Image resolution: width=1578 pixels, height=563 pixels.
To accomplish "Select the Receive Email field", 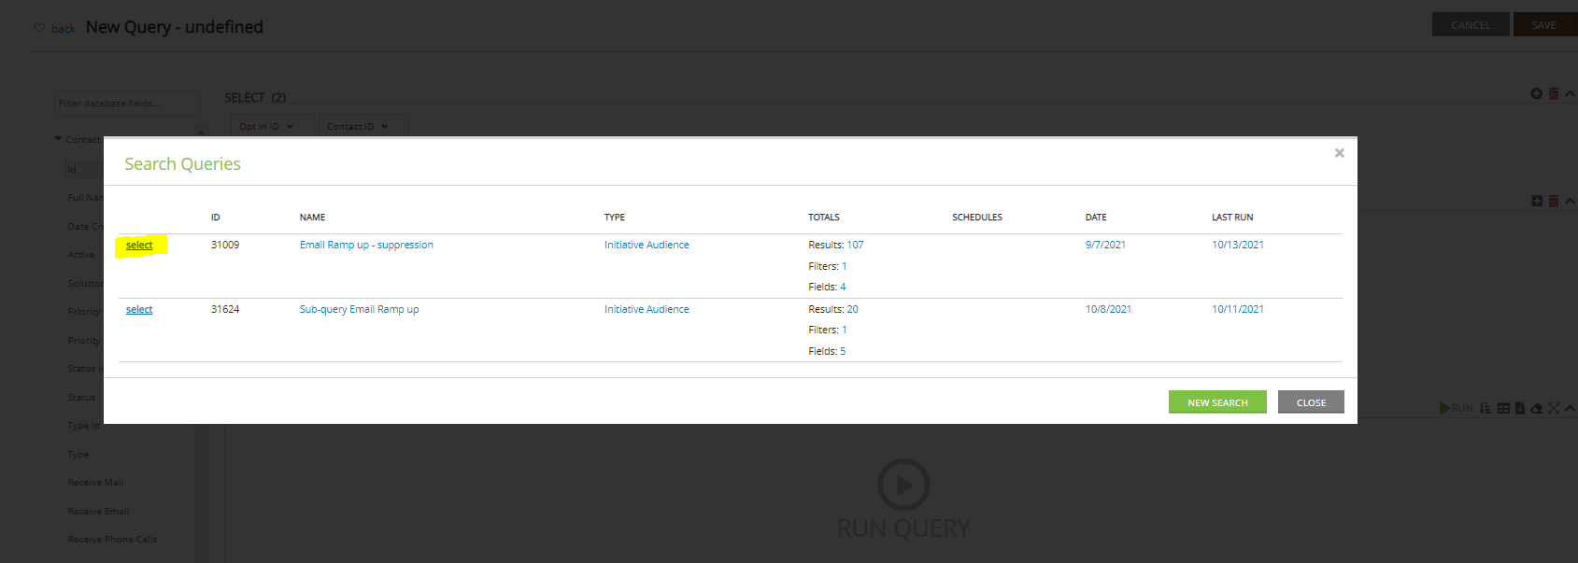I will pyautogui.click(x=98, y=512).
